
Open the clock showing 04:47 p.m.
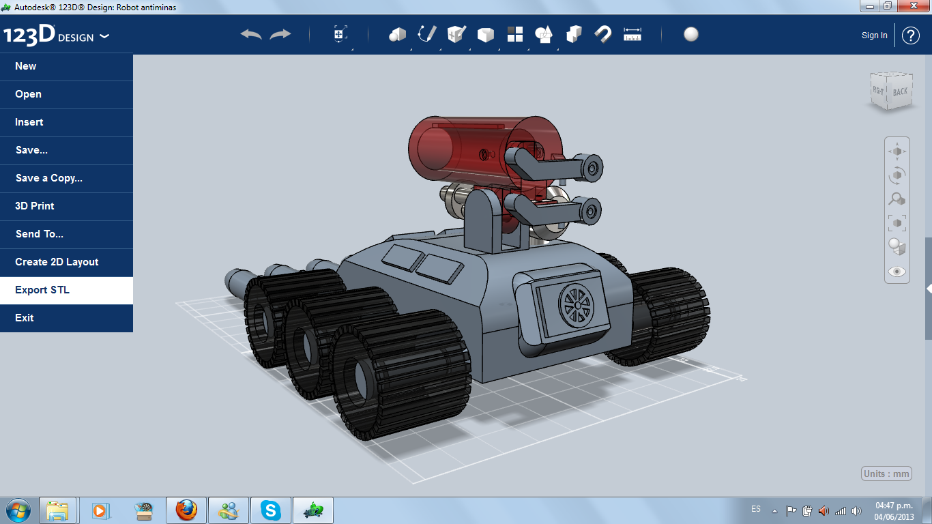[x=893, y=510]
